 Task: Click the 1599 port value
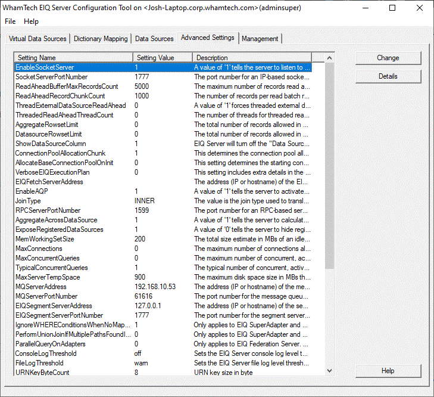coord(142,210)
